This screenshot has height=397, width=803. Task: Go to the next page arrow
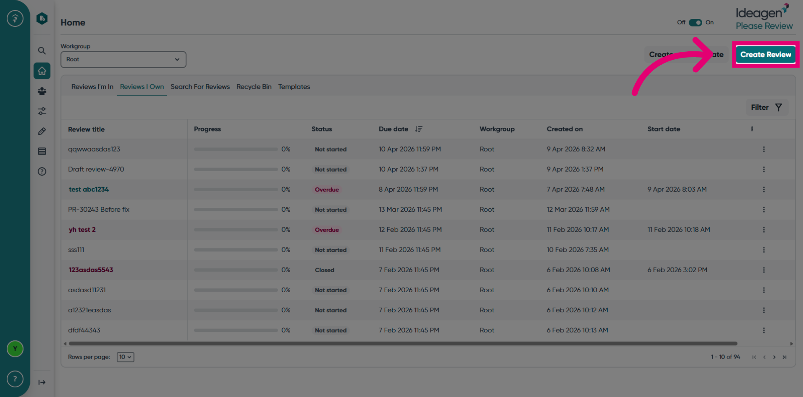click(774, 357)
